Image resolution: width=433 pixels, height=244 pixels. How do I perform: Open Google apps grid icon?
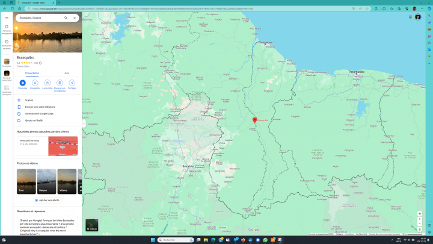[x=410, y=17]
